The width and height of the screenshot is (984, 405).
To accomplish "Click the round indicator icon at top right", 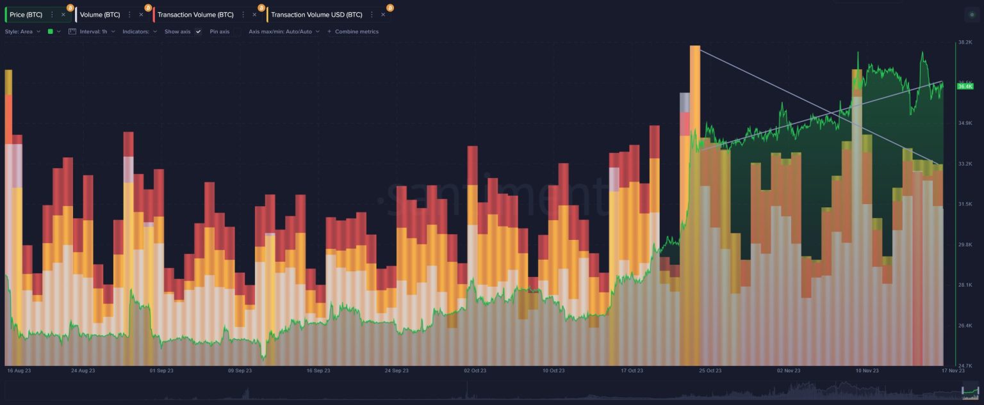I will (972, 14).
